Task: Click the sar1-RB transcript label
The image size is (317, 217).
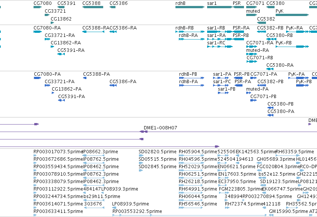Action: [216, 28]
